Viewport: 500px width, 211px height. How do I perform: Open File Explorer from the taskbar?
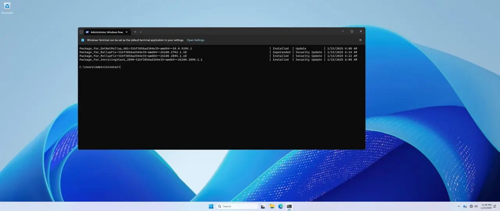[272, 206]
